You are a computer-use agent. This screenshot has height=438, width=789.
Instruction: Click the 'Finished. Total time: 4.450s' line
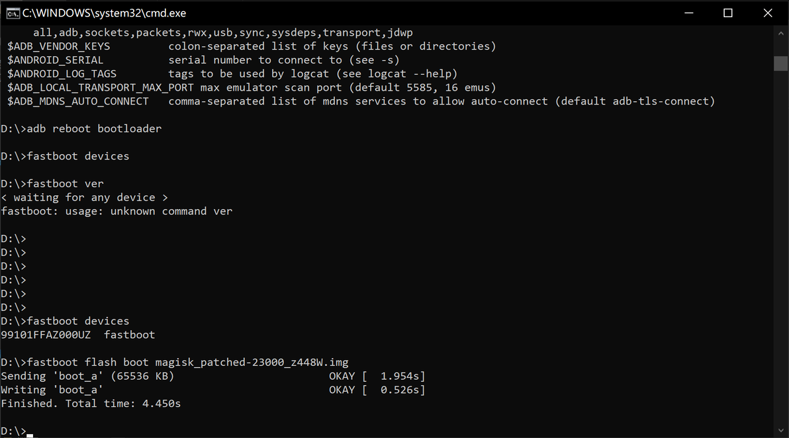(91, 404)
